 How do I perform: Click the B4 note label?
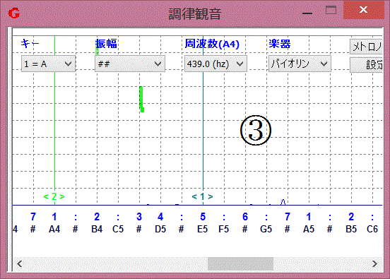click(97, 229)
